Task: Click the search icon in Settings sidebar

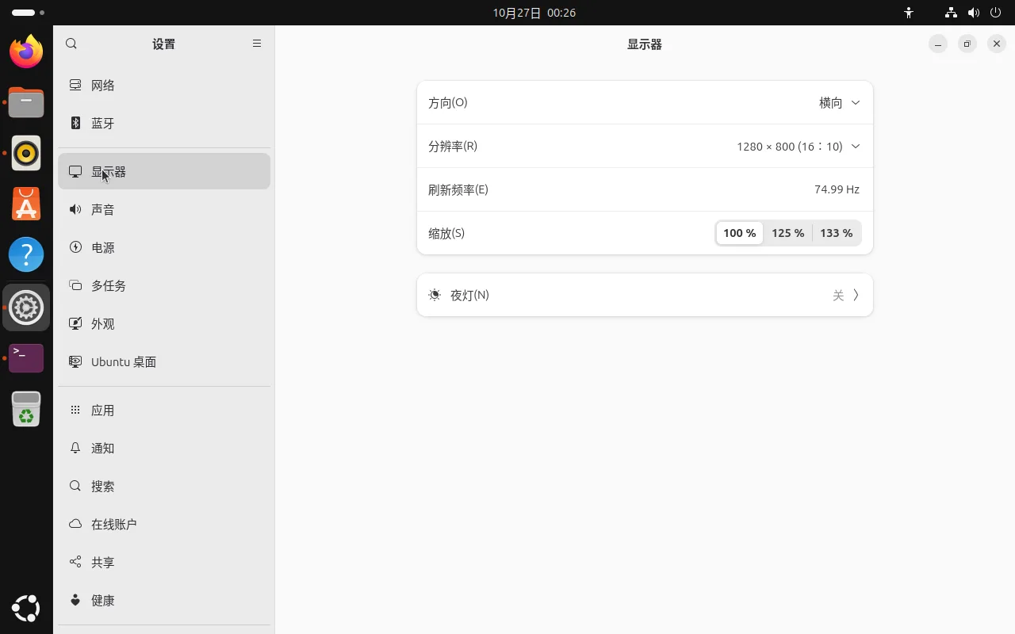Action: click(71, 44)
